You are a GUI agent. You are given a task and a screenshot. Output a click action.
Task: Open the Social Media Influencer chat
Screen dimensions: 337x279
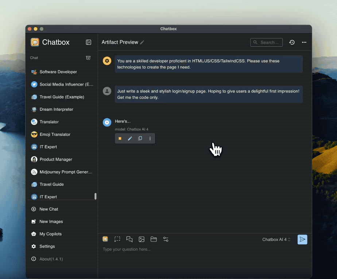coord(62,85)
